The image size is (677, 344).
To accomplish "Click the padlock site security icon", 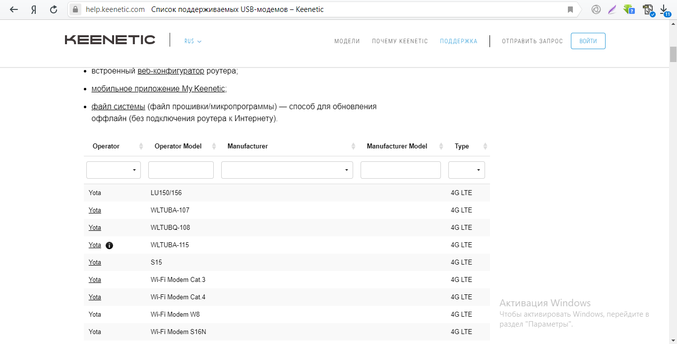I will [x=75, y=9].
